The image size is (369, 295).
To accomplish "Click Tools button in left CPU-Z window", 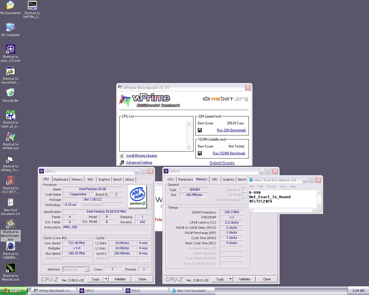I will pos(95,279).
